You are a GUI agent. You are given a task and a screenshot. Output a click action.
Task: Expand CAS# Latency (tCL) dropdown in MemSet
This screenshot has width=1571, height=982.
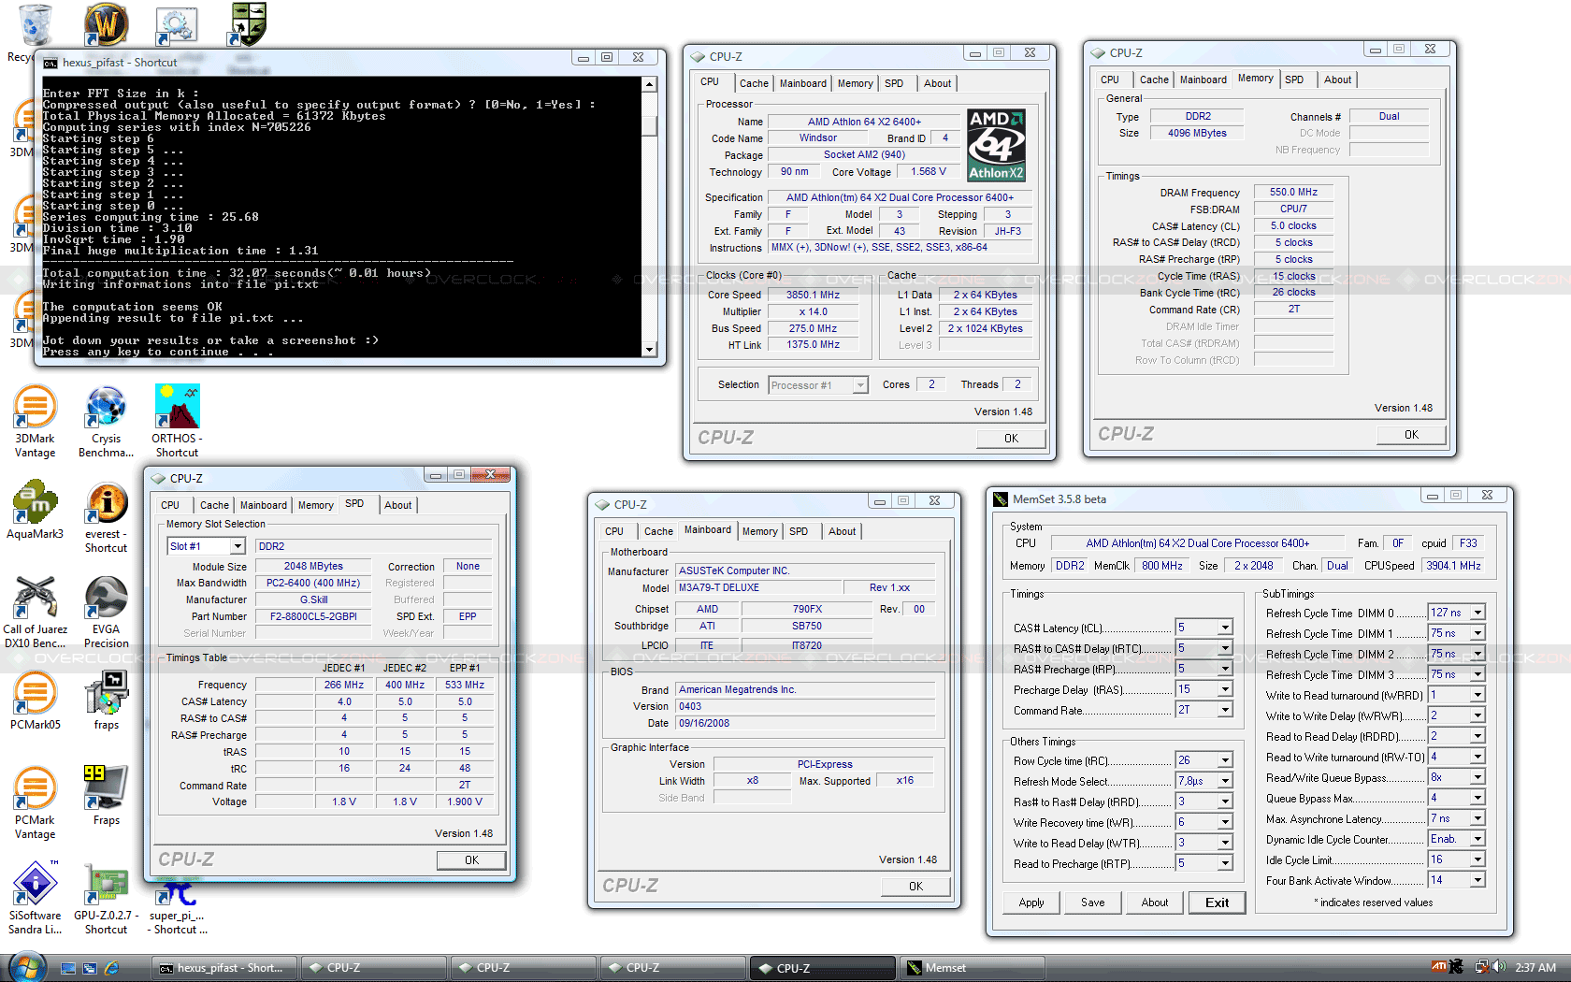click(x=1225, y=628)
